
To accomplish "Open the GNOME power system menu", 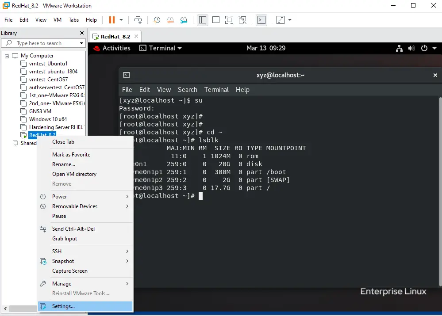I will pyautogui.click(x=424, y=49).
